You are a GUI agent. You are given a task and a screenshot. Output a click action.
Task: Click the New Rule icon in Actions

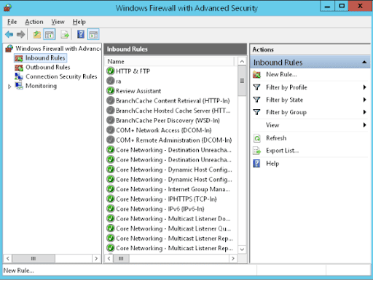point(256,74)
